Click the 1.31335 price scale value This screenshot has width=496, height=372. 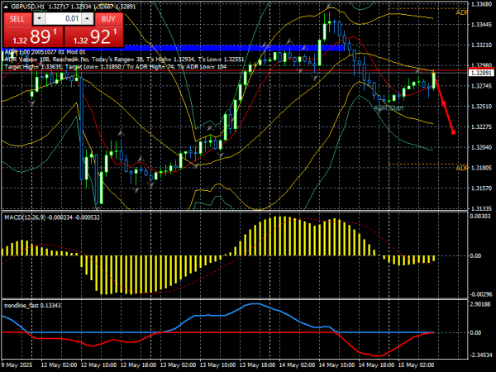point(481,208)
